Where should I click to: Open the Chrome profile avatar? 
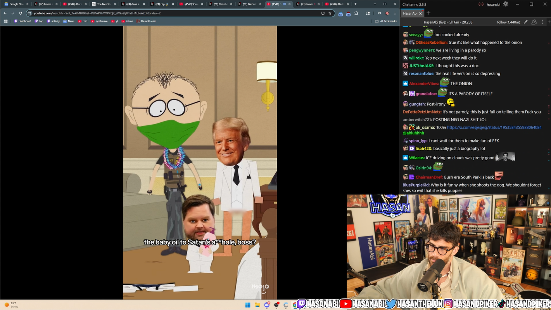click(387, 13)
